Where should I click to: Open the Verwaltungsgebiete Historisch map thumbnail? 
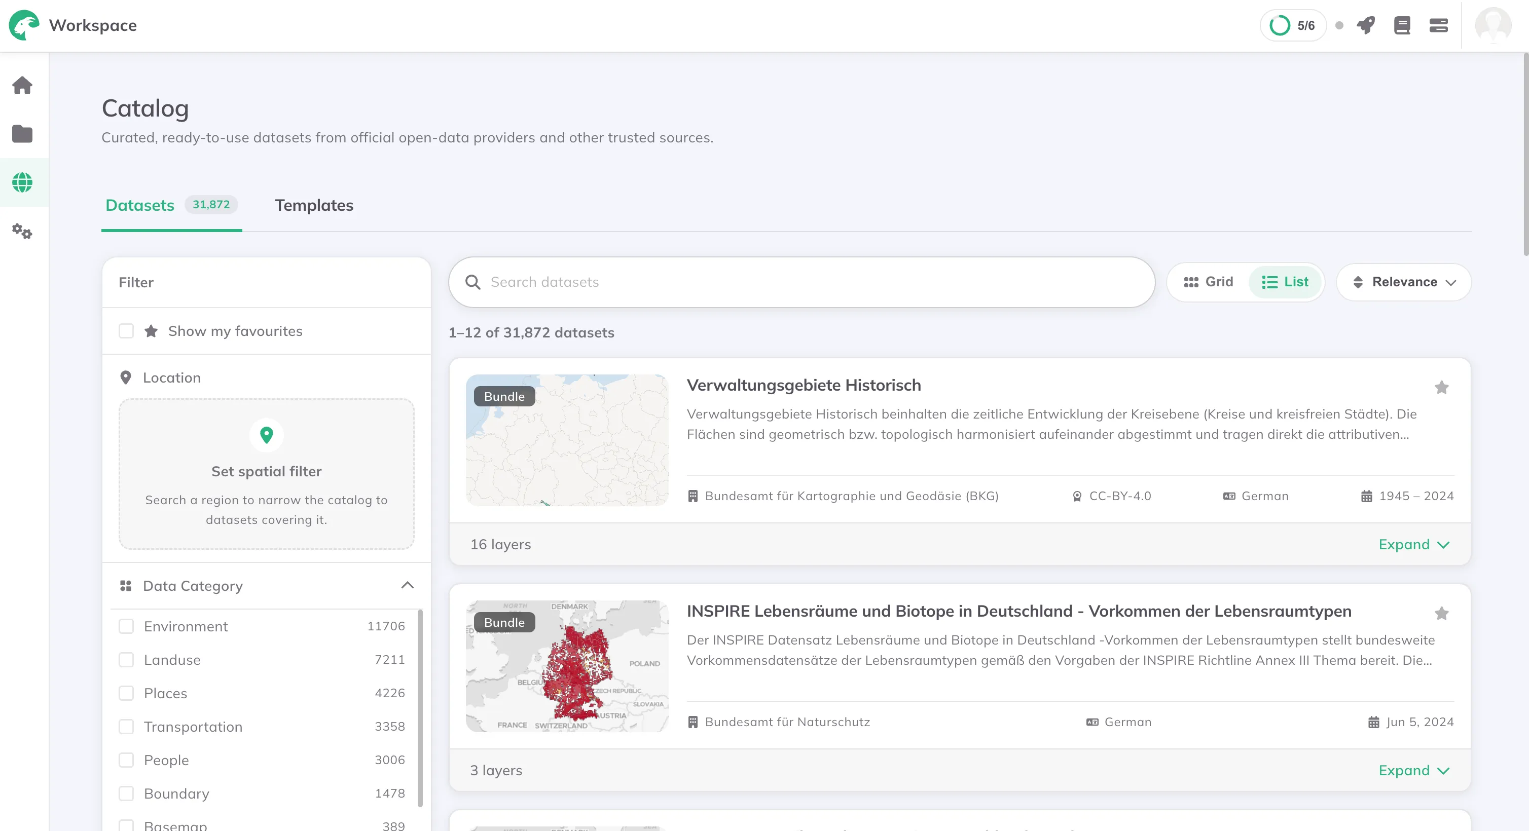click(567, 440)
